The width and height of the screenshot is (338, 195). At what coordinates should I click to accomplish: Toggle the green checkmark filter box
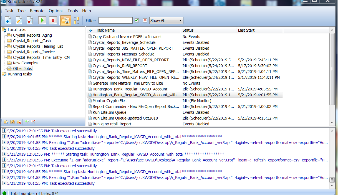click(x=137, y=21)
